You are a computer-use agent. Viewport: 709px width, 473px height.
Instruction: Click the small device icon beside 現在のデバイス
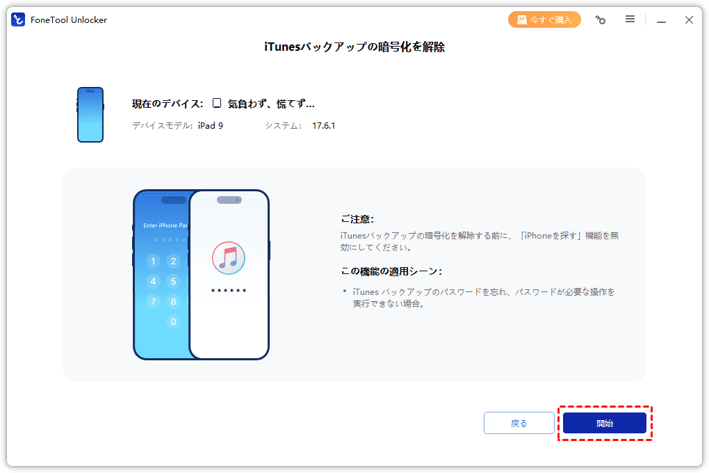(x=217, y=103)
